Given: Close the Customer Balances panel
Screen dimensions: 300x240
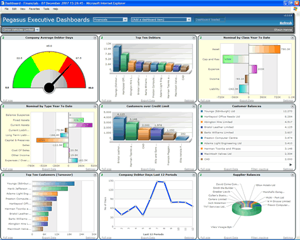Looking at the screenshot, I should click(292, 107).
